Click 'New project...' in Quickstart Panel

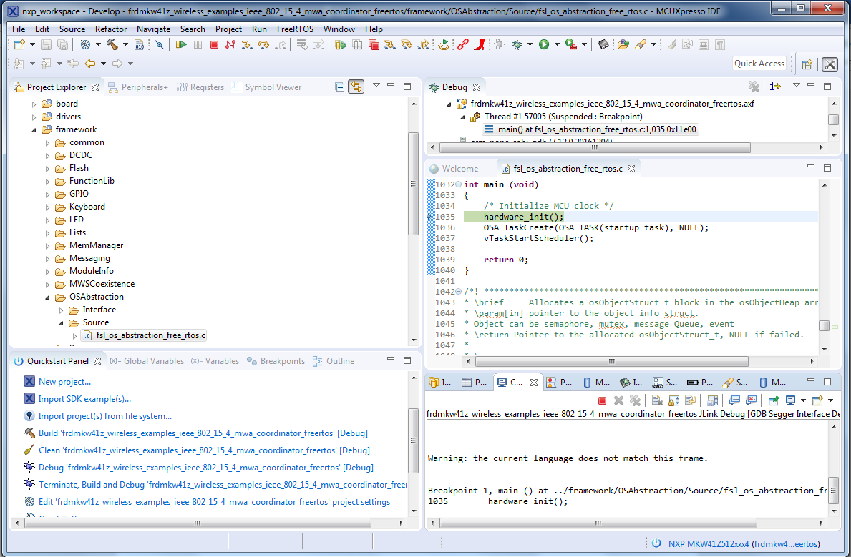click(64, 382)
